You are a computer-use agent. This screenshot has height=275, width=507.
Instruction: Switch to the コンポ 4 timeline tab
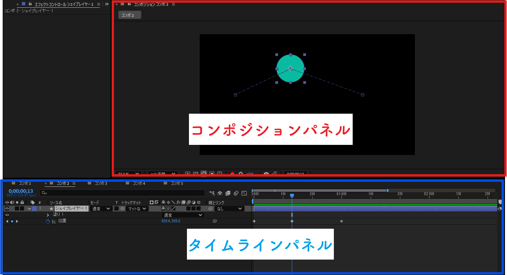(x=139, y=183)
